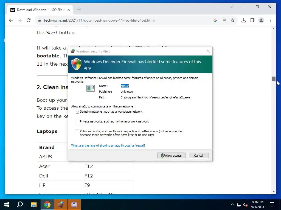281x210 pixels.
Task: View site information lock icon
Action: coord(40,20)
